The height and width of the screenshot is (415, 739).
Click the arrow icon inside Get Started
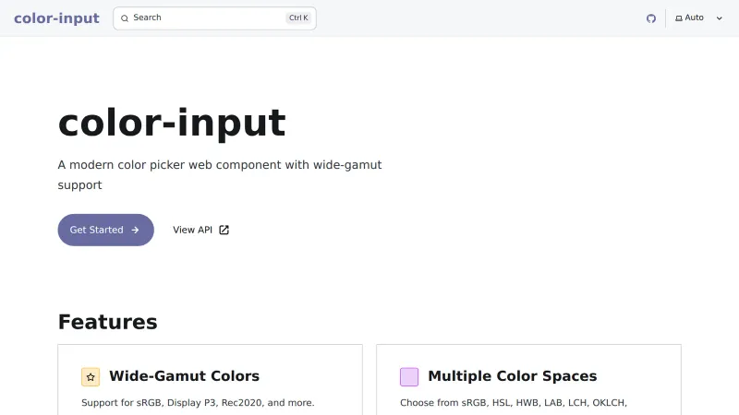[136, 230]
